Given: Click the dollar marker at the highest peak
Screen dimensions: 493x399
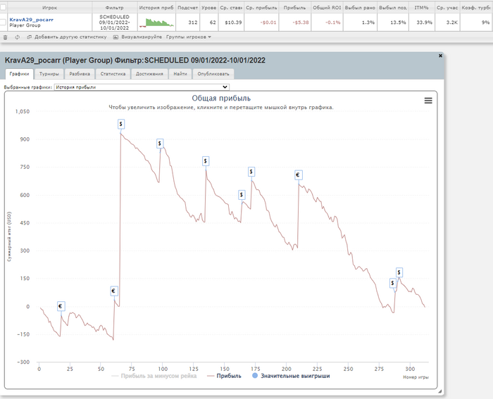Looking at the screenshot, I should coord(121,124).
